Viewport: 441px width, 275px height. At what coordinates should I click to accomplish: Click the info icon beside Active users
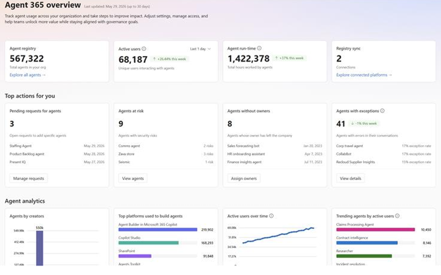(x=144, y=49)
